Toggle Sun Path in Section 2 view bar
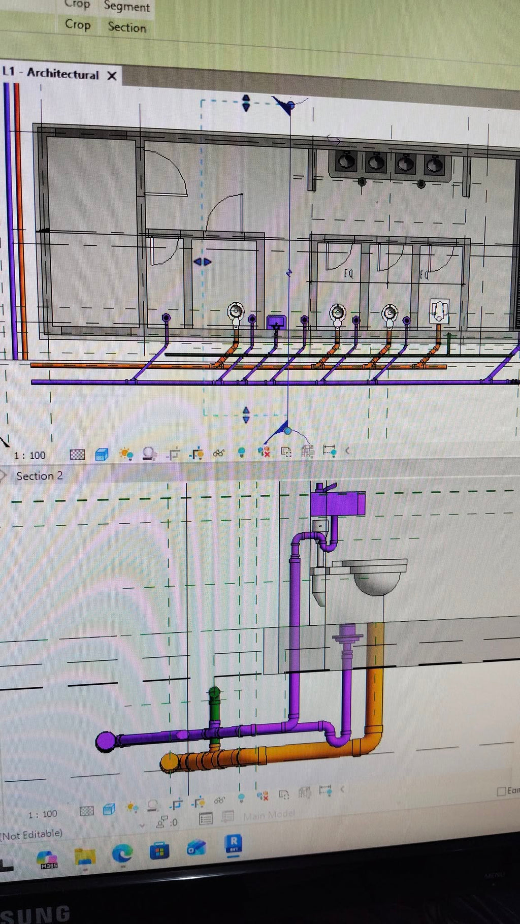This screenshot has height=924, width=520. tap(132, 807)
